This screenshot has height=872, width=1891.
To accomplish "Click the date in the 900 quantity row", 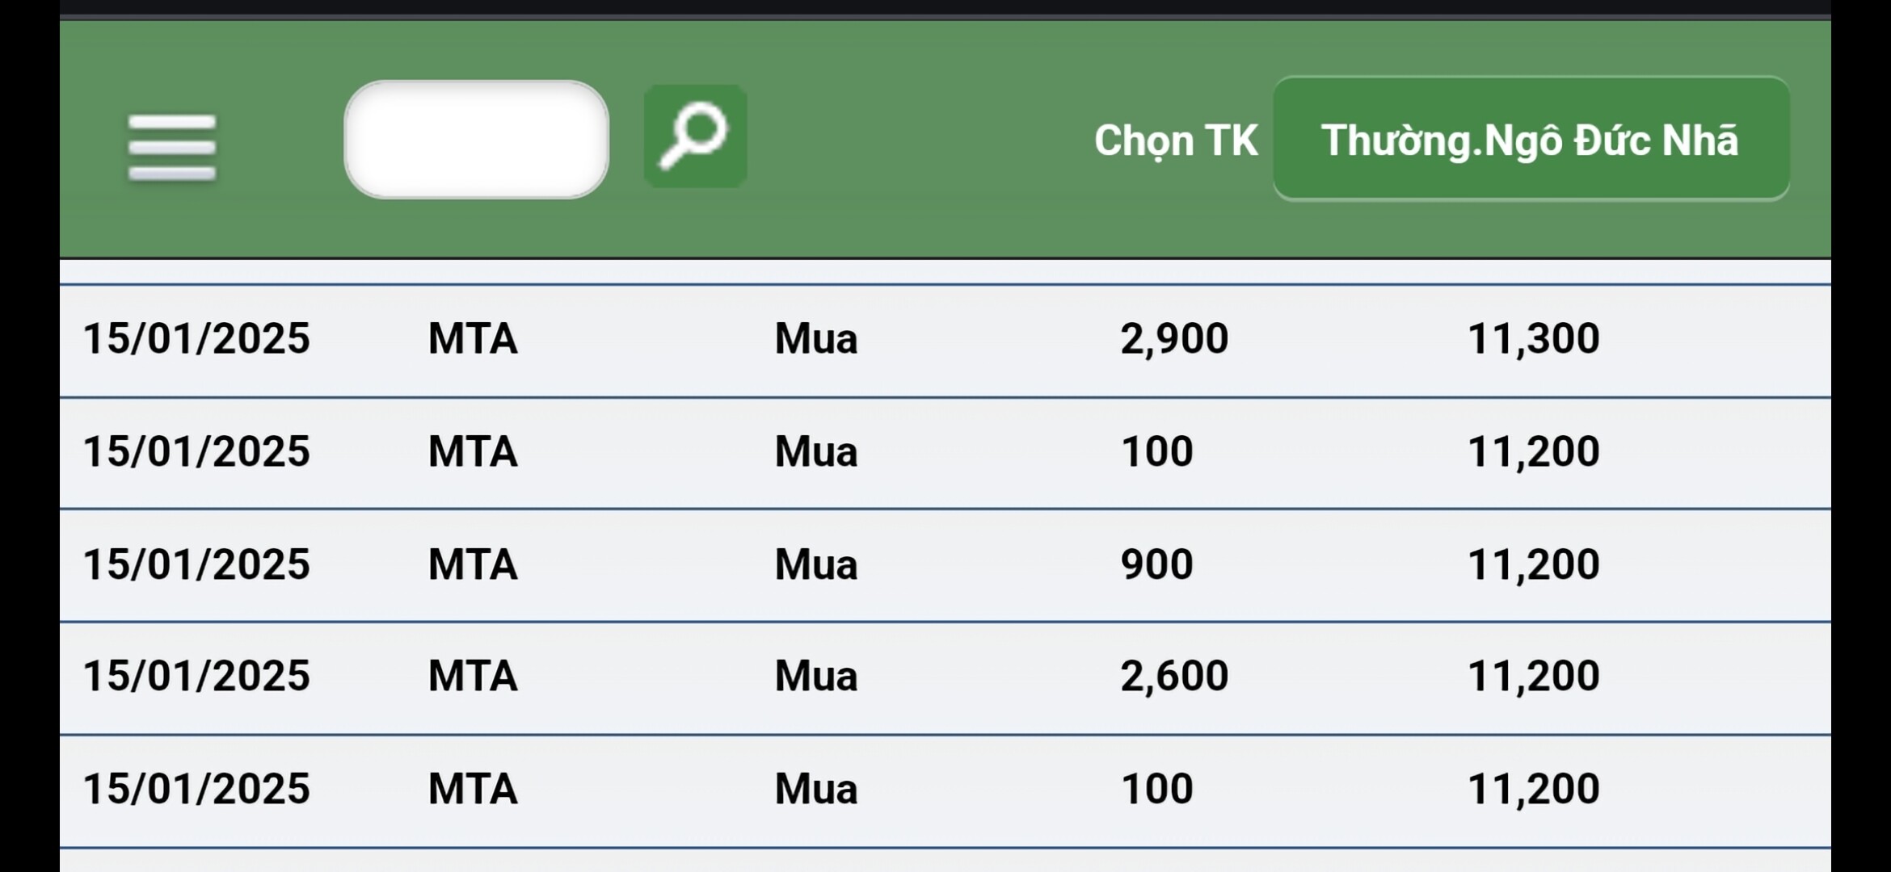I will pos(196,564).
